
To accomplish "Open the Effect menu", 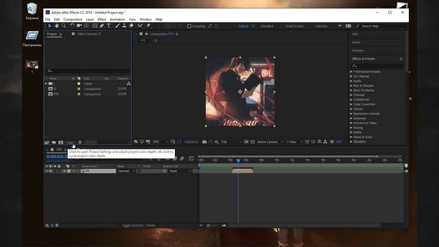I will pos(102,19).
